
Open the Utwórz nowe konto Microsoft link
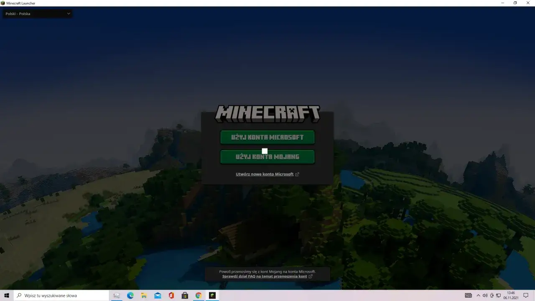(267, 174)
